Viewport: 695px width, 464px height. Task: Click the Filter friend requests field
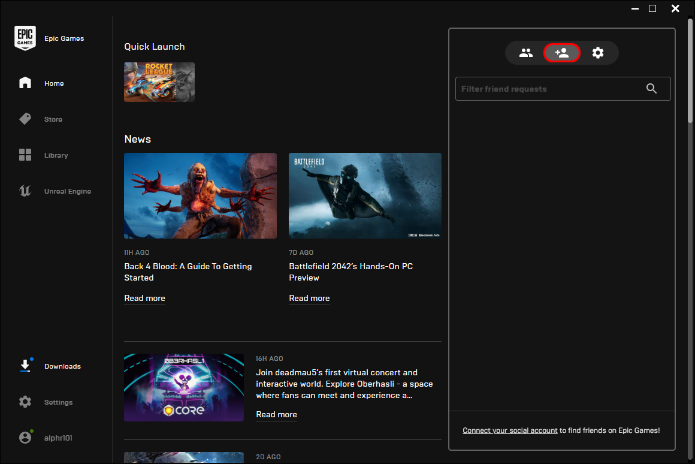point(563,89)
